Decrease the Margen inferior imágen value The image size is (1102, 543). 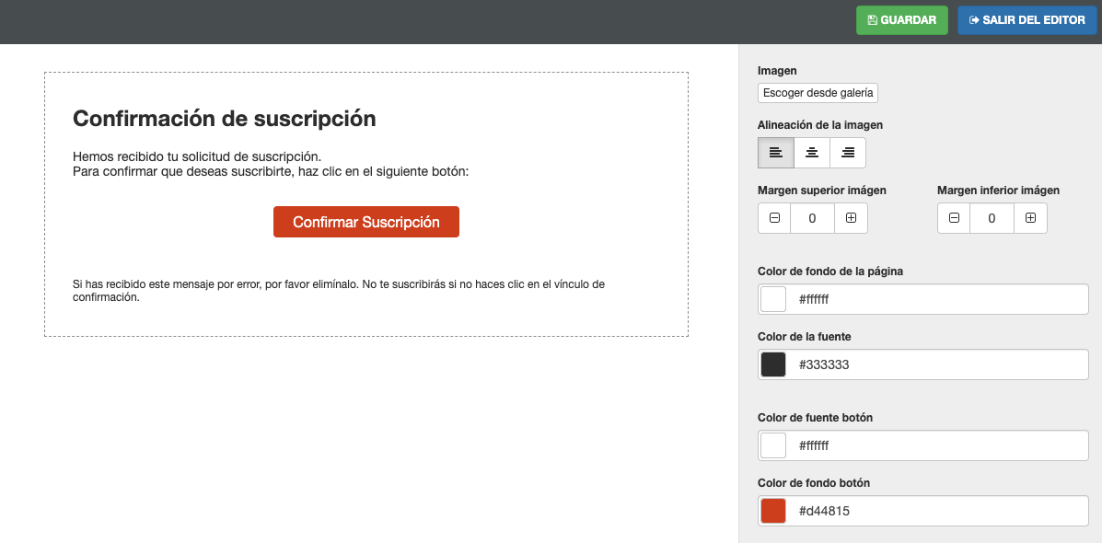(x=953, y=218)
